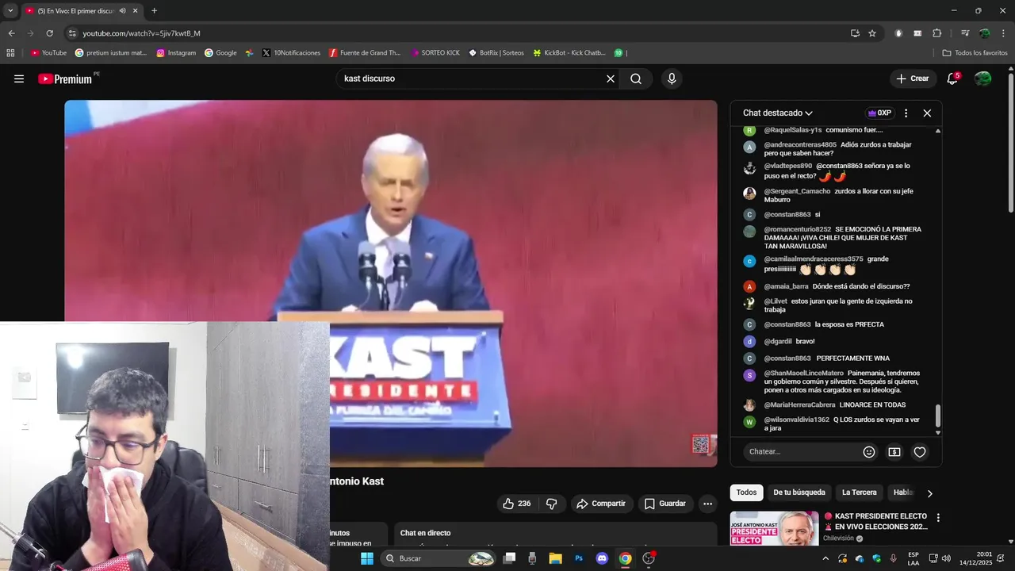Mute tab via speaker icon

pyautogui.click(x=122, y=11)
